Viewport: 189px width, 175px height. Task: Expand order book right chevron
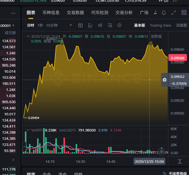coord(13,160)
